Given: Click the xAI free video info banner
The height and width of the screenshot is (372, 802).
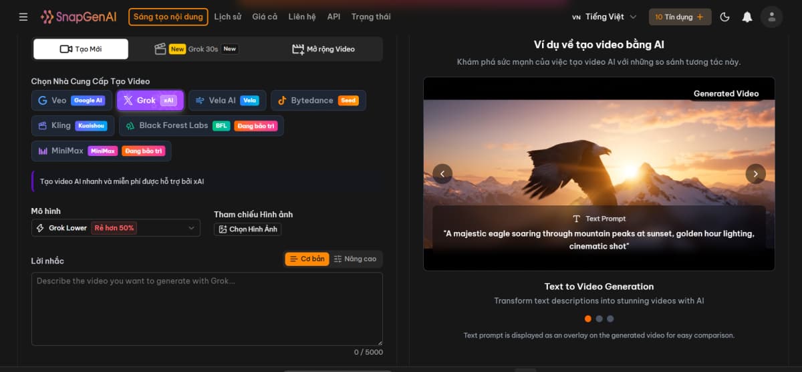Looking at the screenshot, I should [x=207, y=181].
